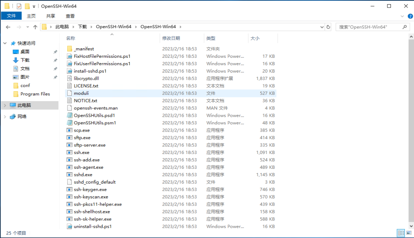Screen dimensions: 414x238
Task: Open the 主页 ribbon tab
Action: click(x=31, y=16)
